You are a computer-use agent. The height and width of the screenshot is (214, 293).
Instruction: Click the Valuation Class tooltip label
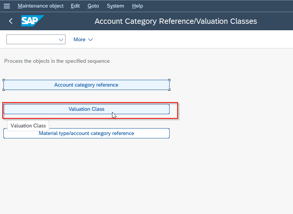(28, 126)
